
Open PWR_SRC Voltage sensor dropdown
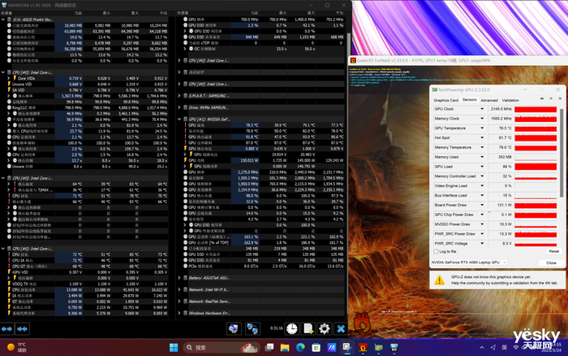click(x=482, y=244)
